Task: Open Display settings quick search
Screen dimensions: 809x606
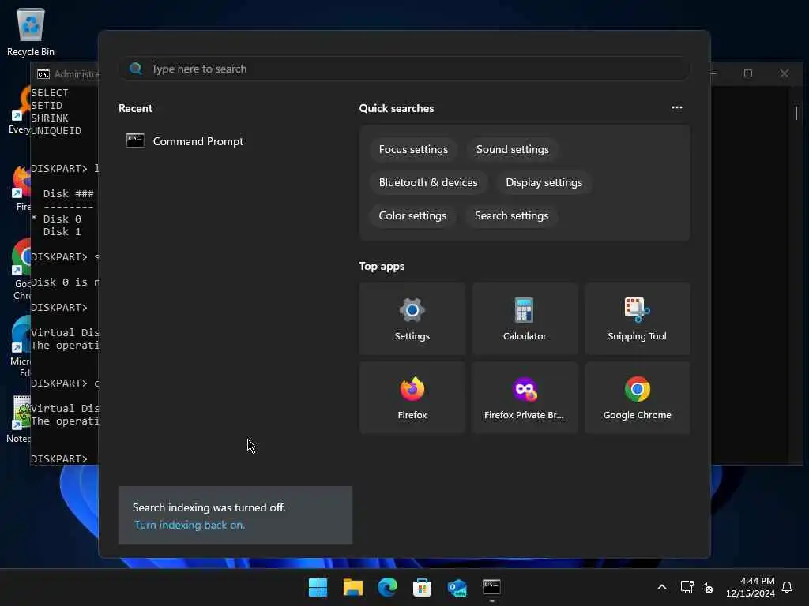Action: [544, 182]
